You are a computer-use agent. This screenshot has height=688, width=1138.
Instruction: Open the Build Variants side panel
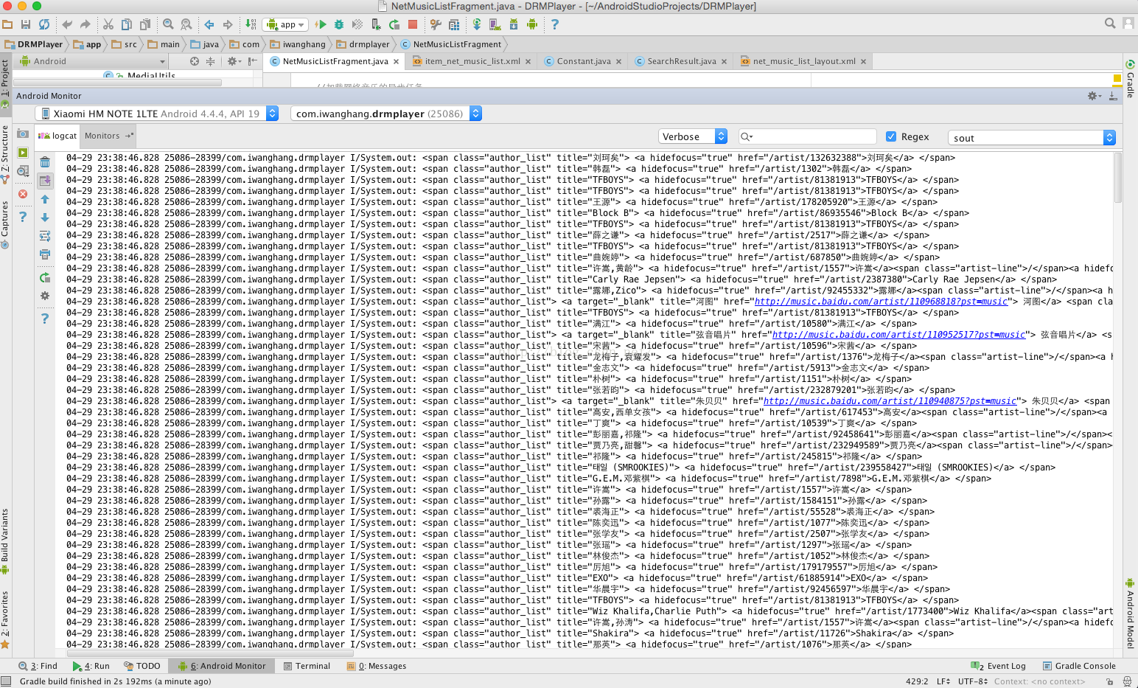point(5,541)
